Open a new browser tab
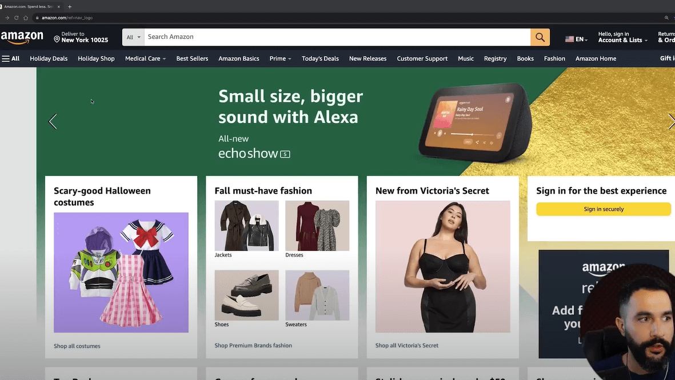 [70, 6]
